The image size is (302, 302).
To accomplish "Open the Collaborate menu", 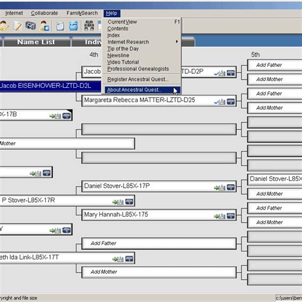I will click(45, 13).
